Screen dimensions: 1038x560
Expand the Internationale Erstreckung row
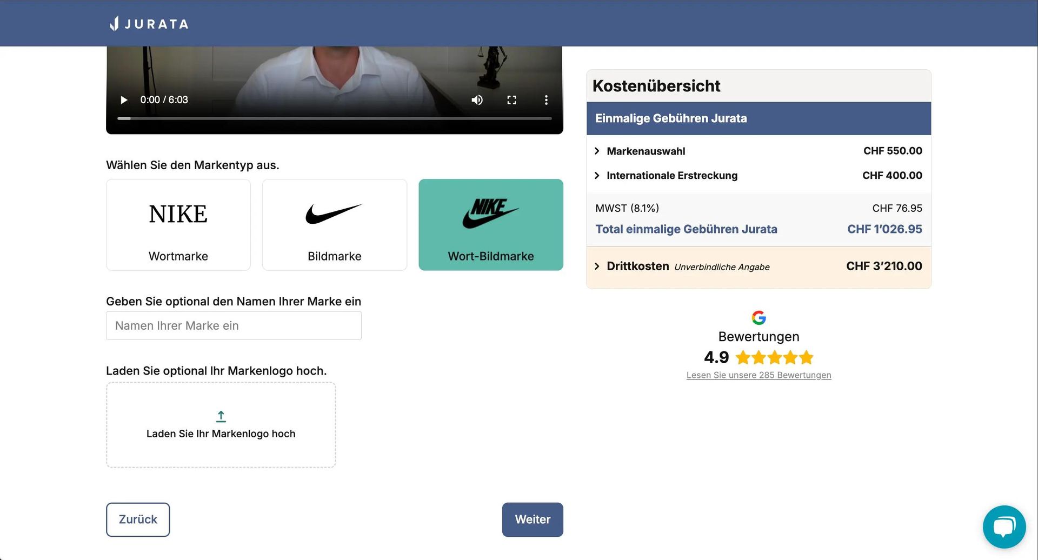[758, 175]
